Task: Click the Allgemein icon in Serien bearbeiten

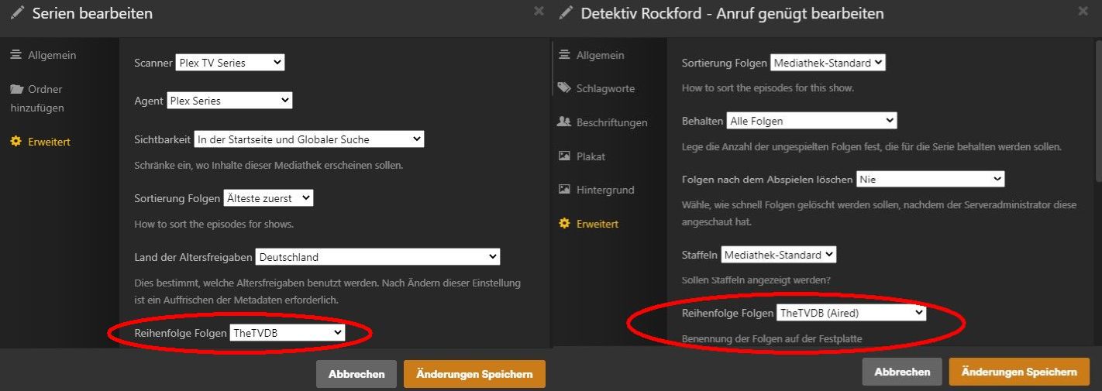Action: (15, 55)
